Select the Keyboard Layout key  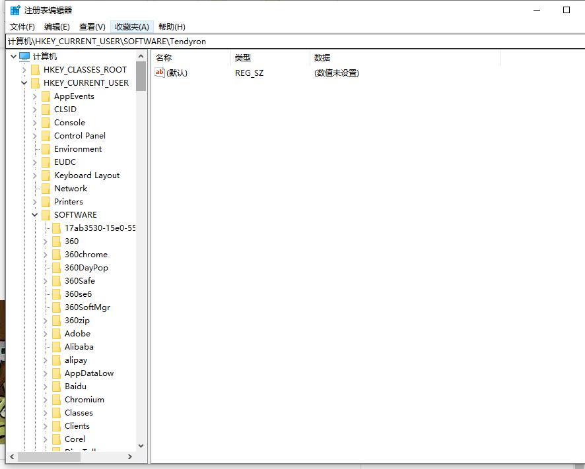coord(86,175)
